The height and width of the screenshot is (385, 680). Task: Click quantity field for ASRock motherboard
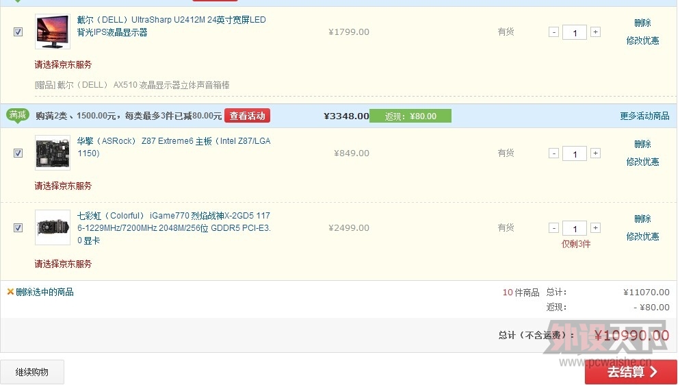point(575,153)
